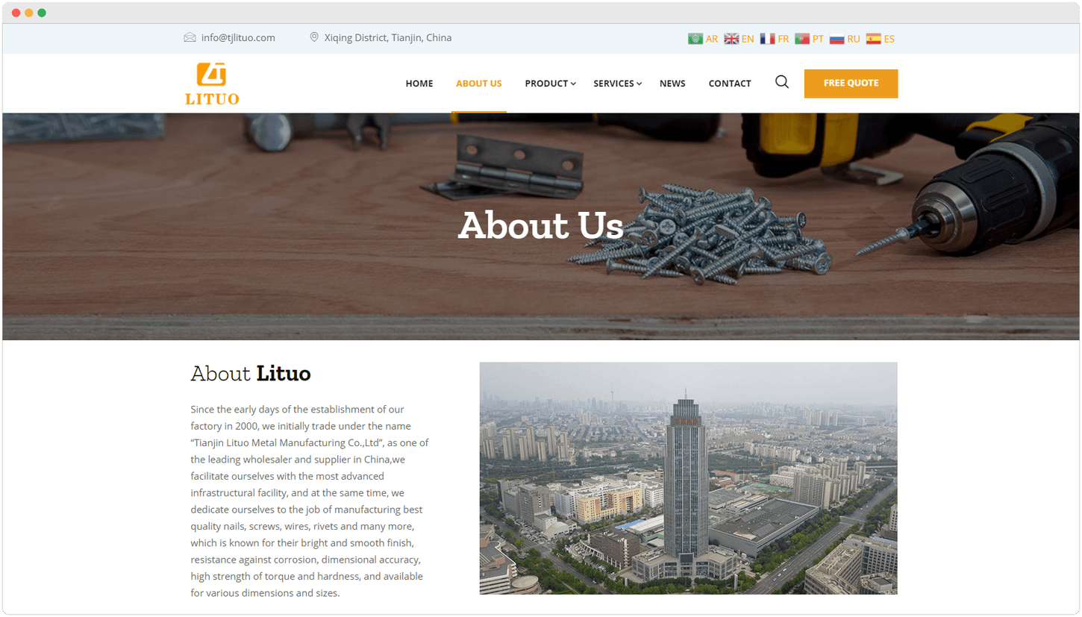Expand the Services dropdown menu

pyautogui.click(x=617, y=84)
